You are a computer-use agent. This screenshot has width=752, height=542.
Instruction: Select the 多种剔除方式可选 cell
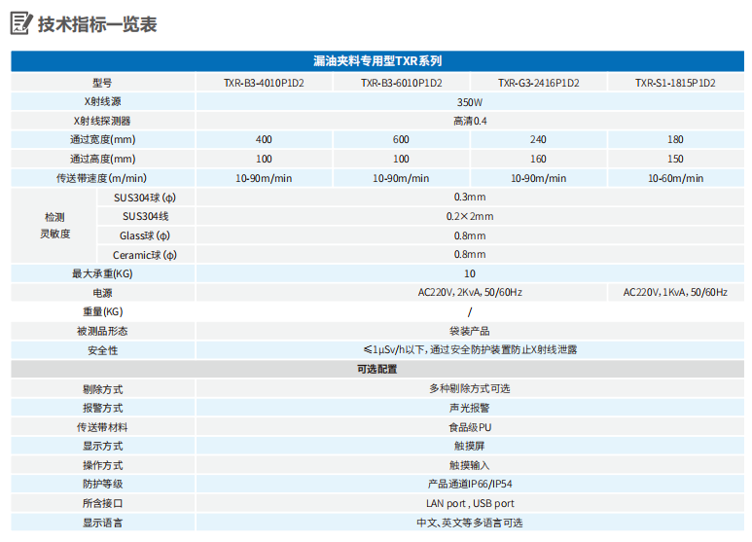(x=469, y=388)
